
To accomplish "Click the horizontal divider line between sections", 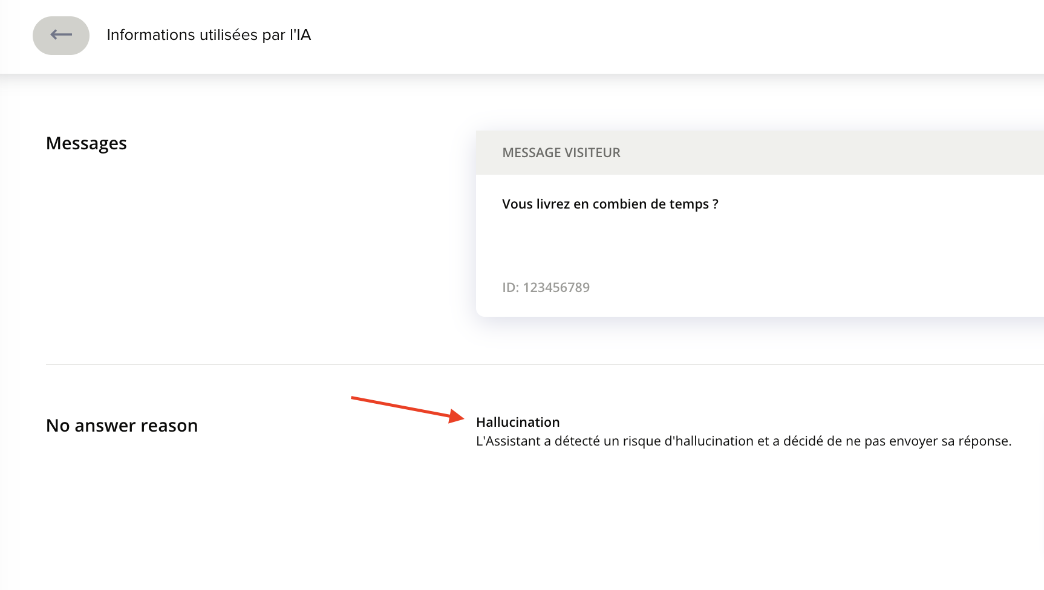I will [x=544, y=365].
